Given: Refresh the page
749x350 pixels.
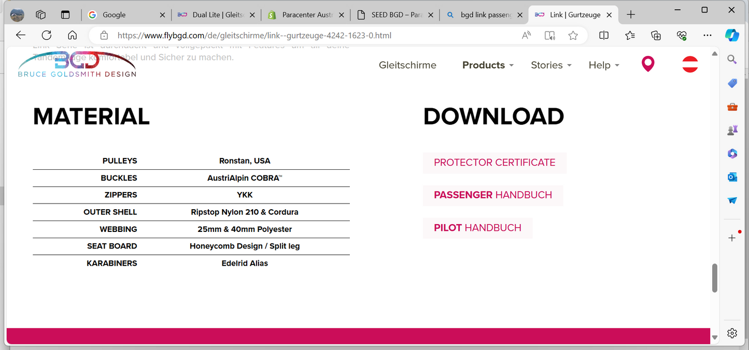Looking at the screenshot, I should click(47, 36).
